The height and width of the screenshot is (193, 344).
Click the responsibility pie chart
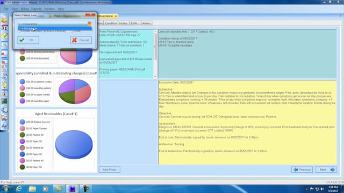[75, 91]
